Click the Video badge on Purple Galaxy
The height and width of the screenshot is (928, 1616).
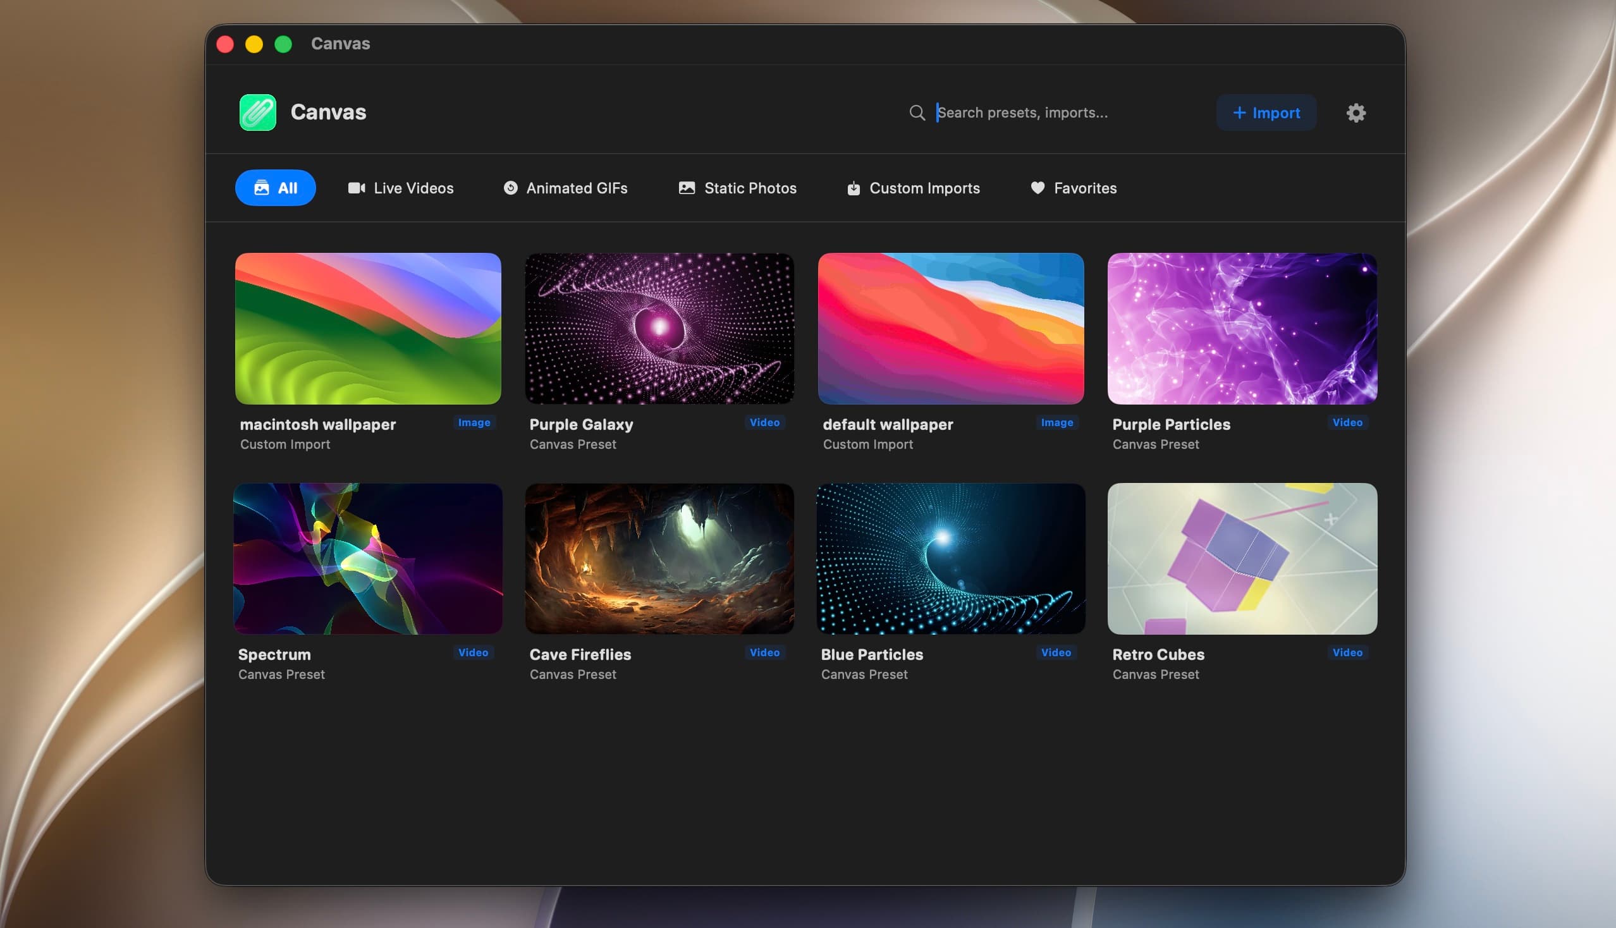pyautogui.click(x=764, y=422)
